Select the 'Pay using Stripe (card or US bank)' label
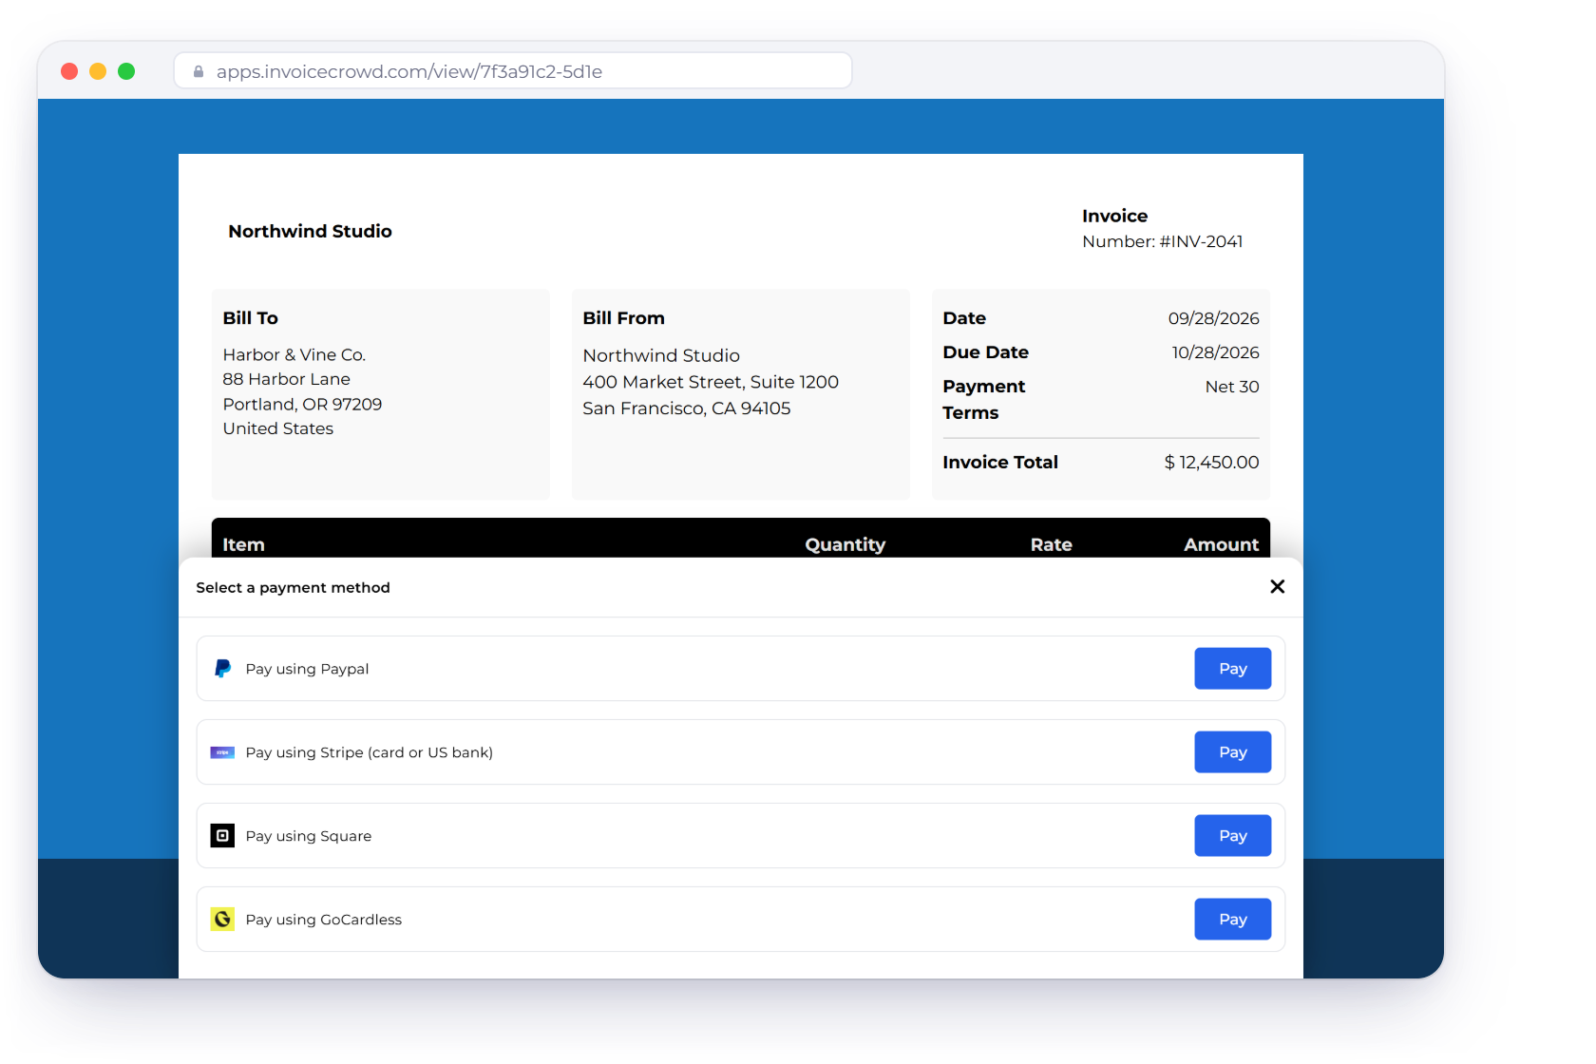Screen dimensions: 1596x1064 [370, 752]
